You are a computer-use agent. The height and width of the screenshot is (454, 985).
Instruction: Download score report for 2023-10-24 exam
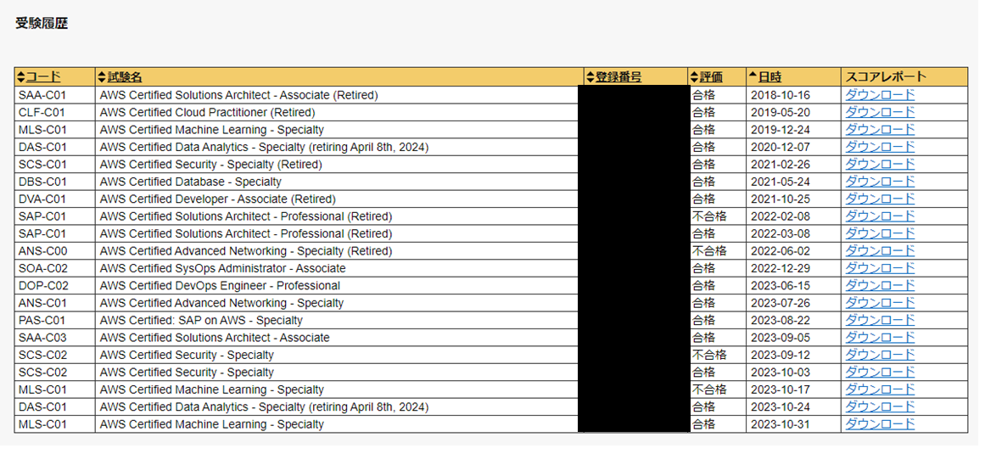(x=880, y=407)
